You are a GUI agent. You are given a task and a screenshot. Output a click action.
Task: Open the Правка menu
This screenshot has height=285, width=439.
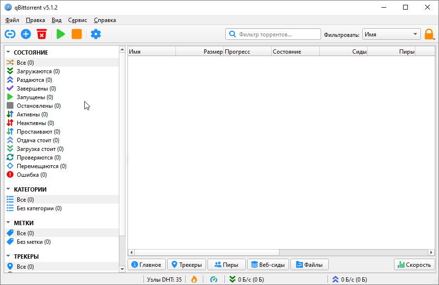35,20
